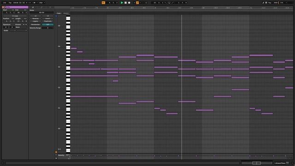Click the note range display field
The image size is (295, 166).
41,12
